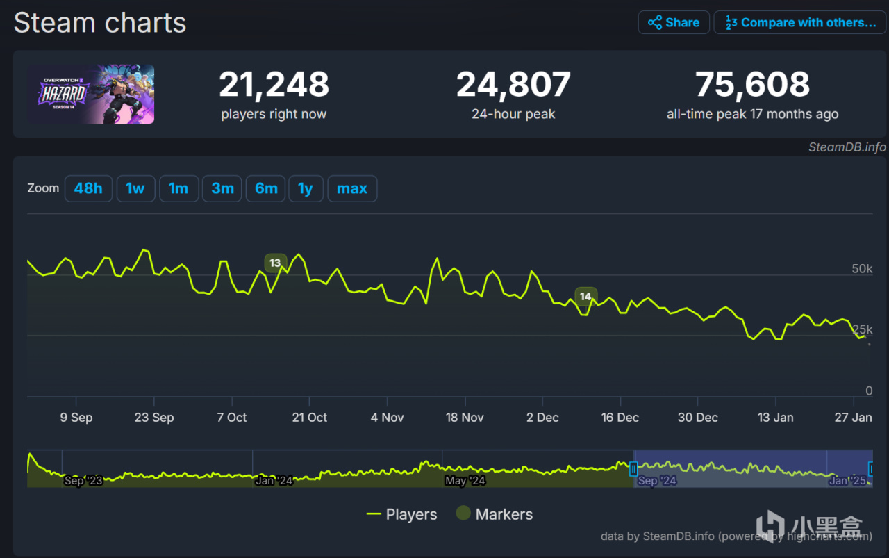Viewport: 889px width, 558px height.
Task: Click the 23 Sep axis label
Action: click(154, 418)
